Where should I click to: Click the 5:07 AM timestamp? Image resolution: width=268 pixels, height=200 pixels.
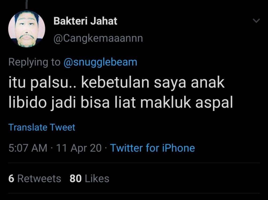point(28,148)
